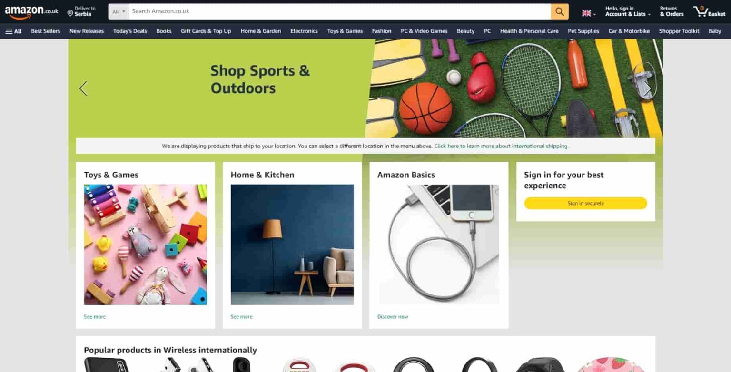Advance to next hero banner slide

647,88
